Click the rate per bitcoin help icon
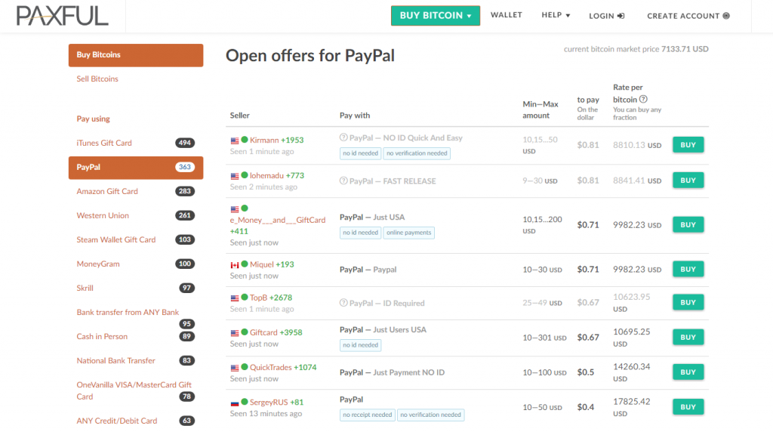Screen dimensions: 773x432 click(x=643, y=99)
